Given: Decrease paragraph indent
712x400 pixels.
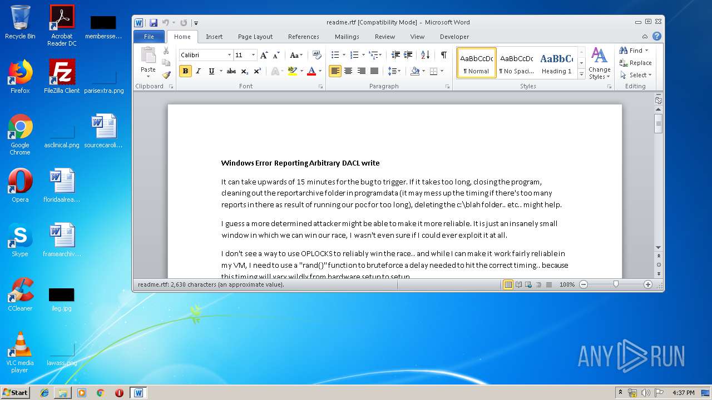Looking at the screenshot, I should [395, 55].
